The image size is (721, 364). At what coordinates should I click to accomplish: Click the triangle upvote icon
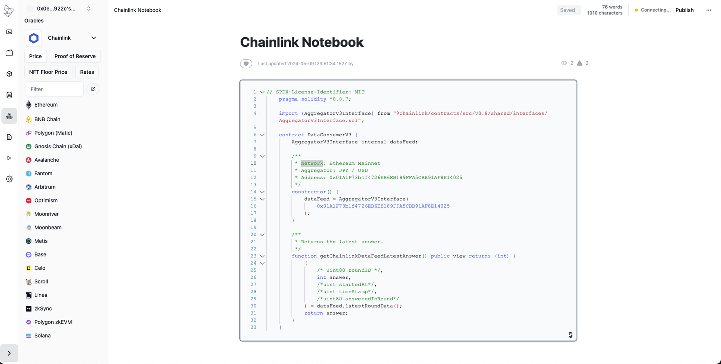click(x=580, y=63)
